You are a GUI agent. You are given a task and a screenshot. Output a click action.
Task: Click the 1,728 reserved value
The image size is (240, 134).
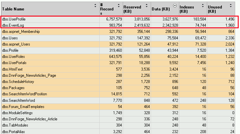[145, 82]
